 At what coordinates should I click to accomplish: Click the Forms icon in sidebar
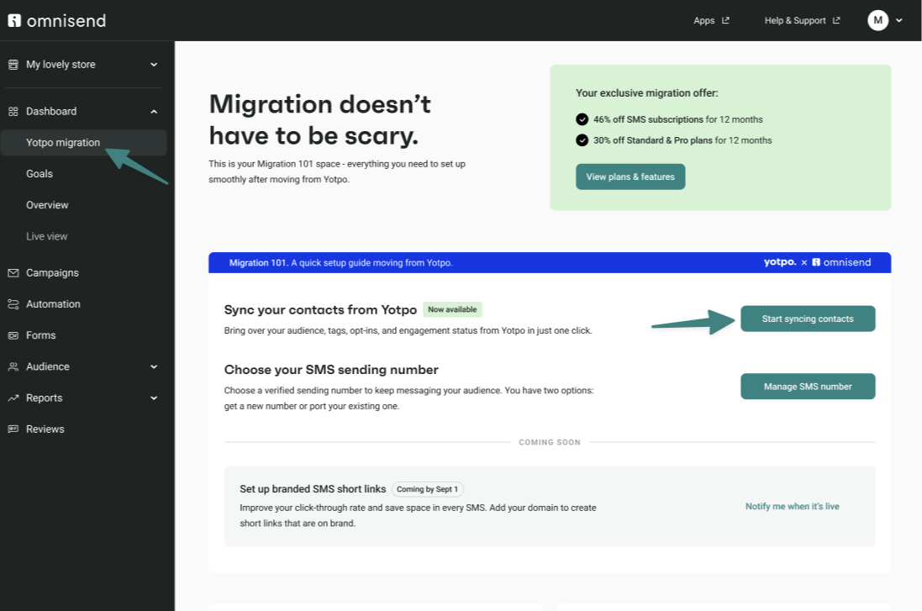pyautogui.click(x=13, y=335)
